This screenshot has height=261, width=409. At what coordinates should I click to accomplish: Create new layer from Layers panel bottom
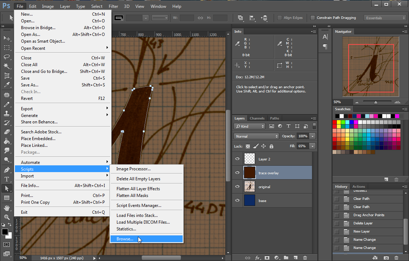295,257
